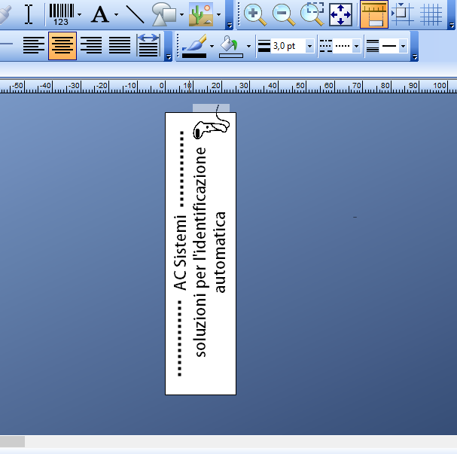The height and width of the screenshot is (454, 457).
Task: Open the 3,0 pt line width dropdown
Action: pyautogui.click(x=309, y=46)
